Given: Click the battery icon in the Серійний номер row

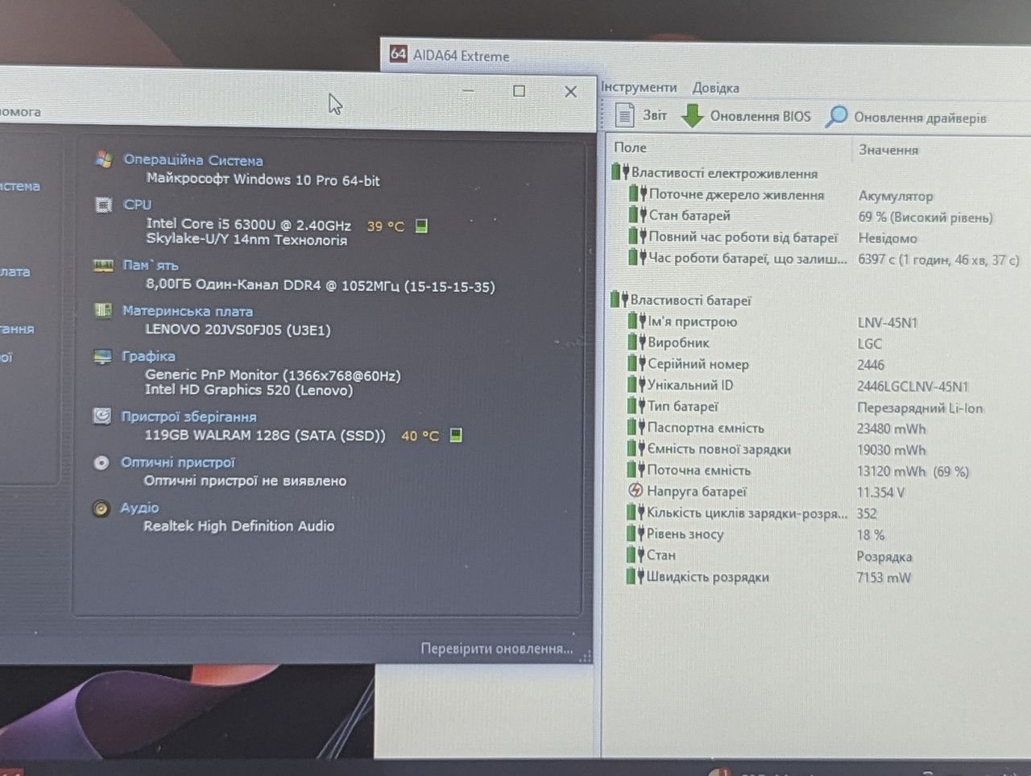Looking at the screenshot, I should 637,363.
